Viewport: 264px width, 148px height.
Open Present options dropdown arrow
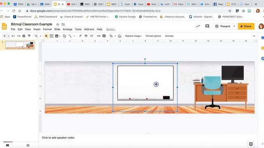pyautogui.click(x=234, y=26)
